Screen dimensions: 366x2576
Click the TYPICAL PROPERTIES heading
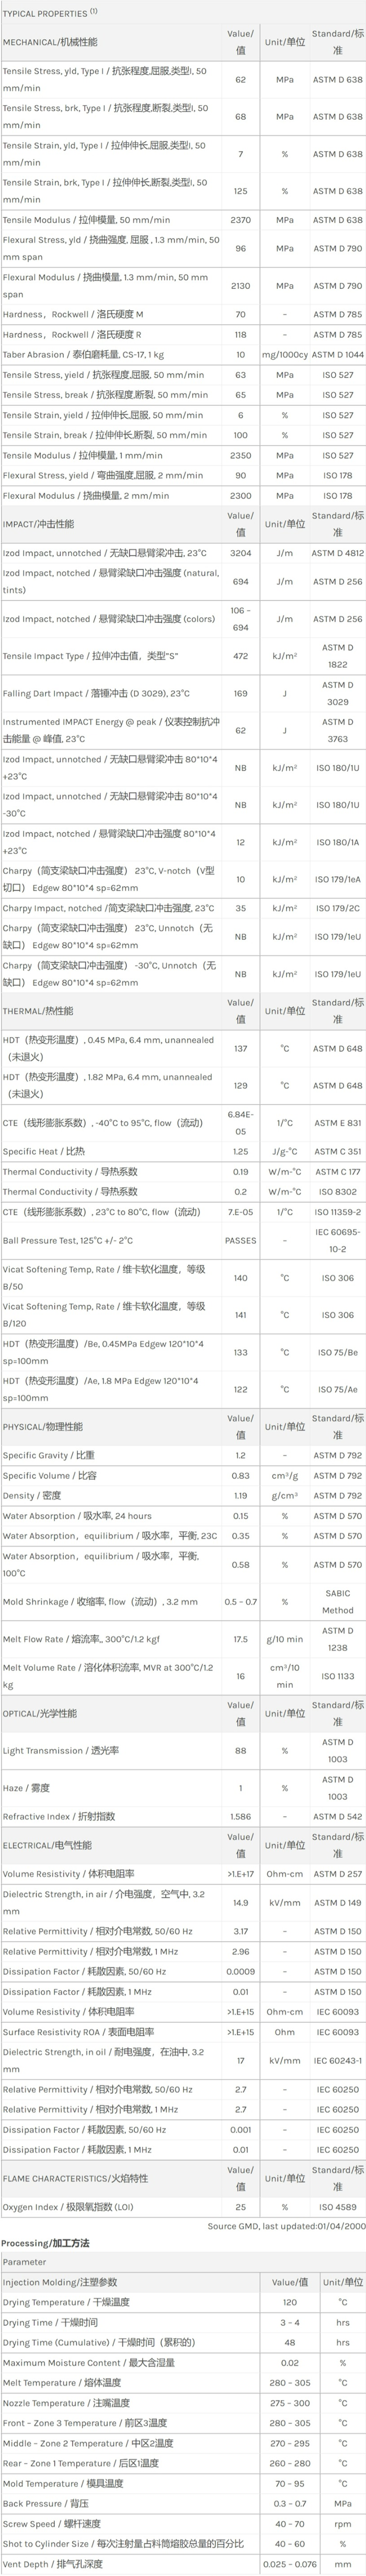point(50,13)
